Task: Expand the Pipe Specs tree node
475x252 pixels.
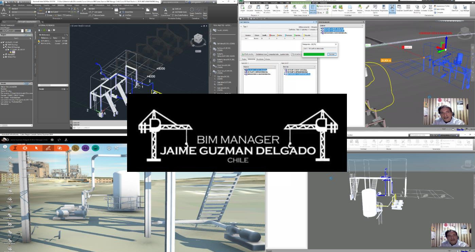Action: pos(4,54)
